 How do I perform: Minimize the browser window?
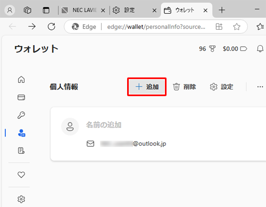[x=257, y=9]
